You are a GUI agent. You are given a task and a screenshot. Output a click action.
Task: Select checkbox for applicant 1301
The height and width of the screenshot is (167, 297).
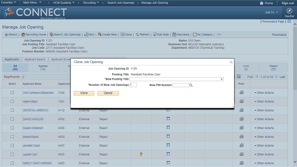13,102
